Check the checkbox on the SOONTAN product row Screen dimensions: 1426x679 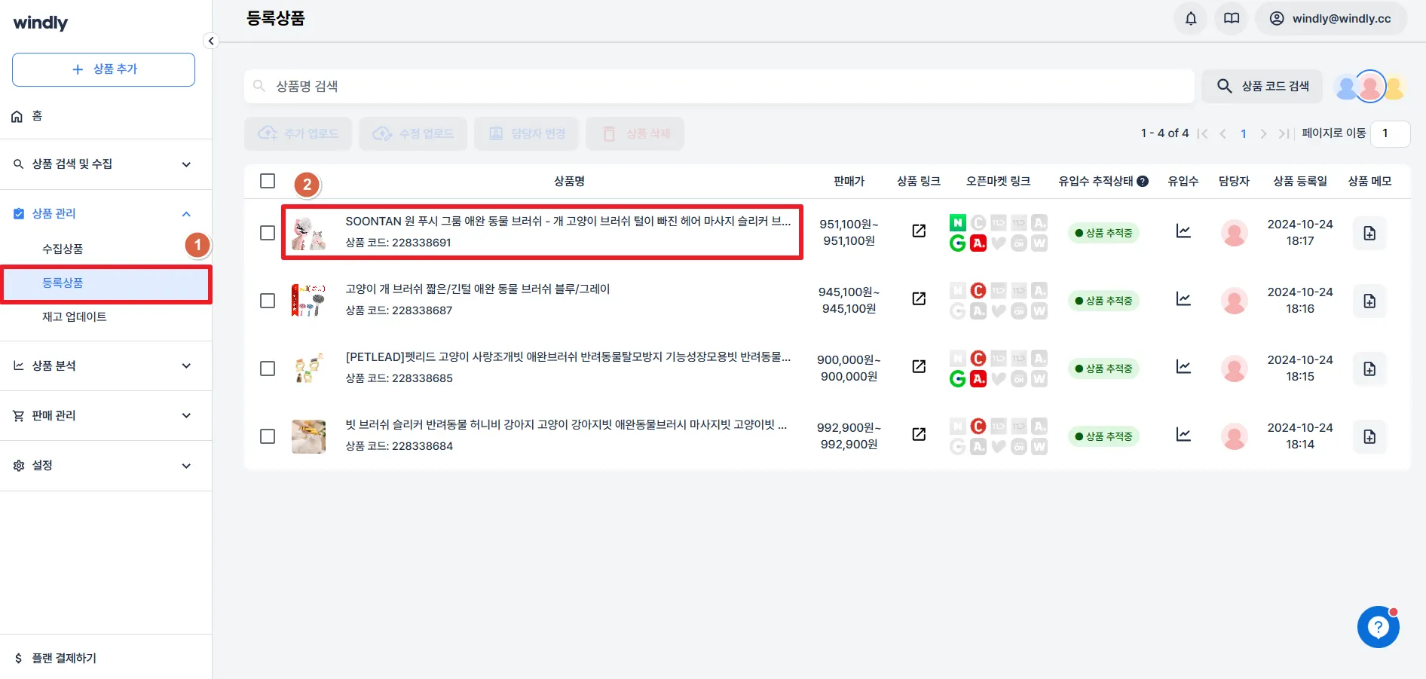268,233
